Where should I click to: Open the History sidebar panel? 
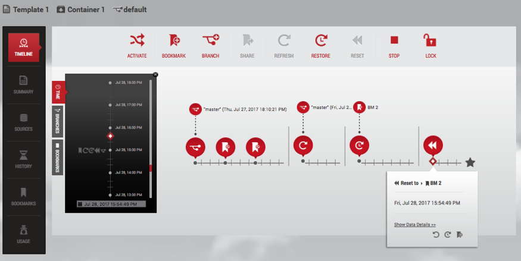click(x=23, y=159)
